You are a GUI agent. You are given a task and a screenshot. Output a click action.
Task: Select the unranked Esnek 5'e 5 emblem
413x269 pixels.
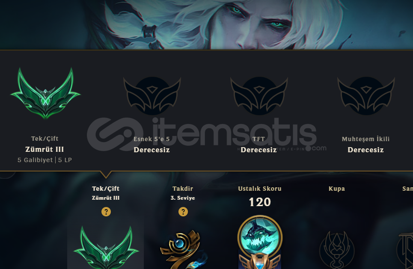coord(152,96)
